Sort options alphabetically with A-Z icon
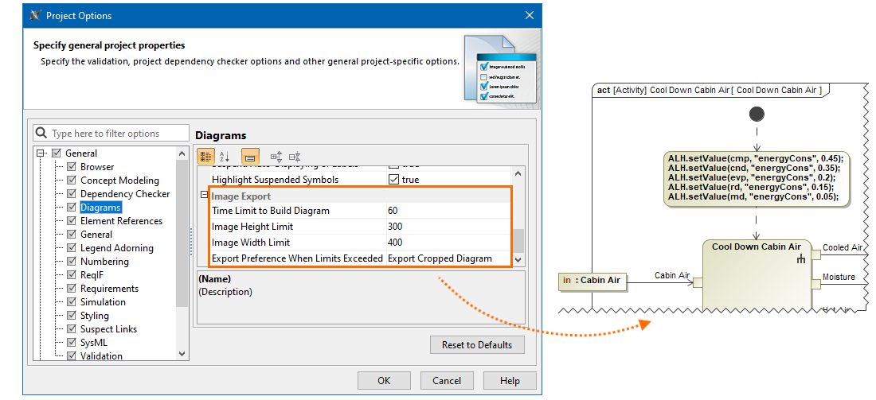Viewport: 876px width, 400px height. tap(224, 157)
